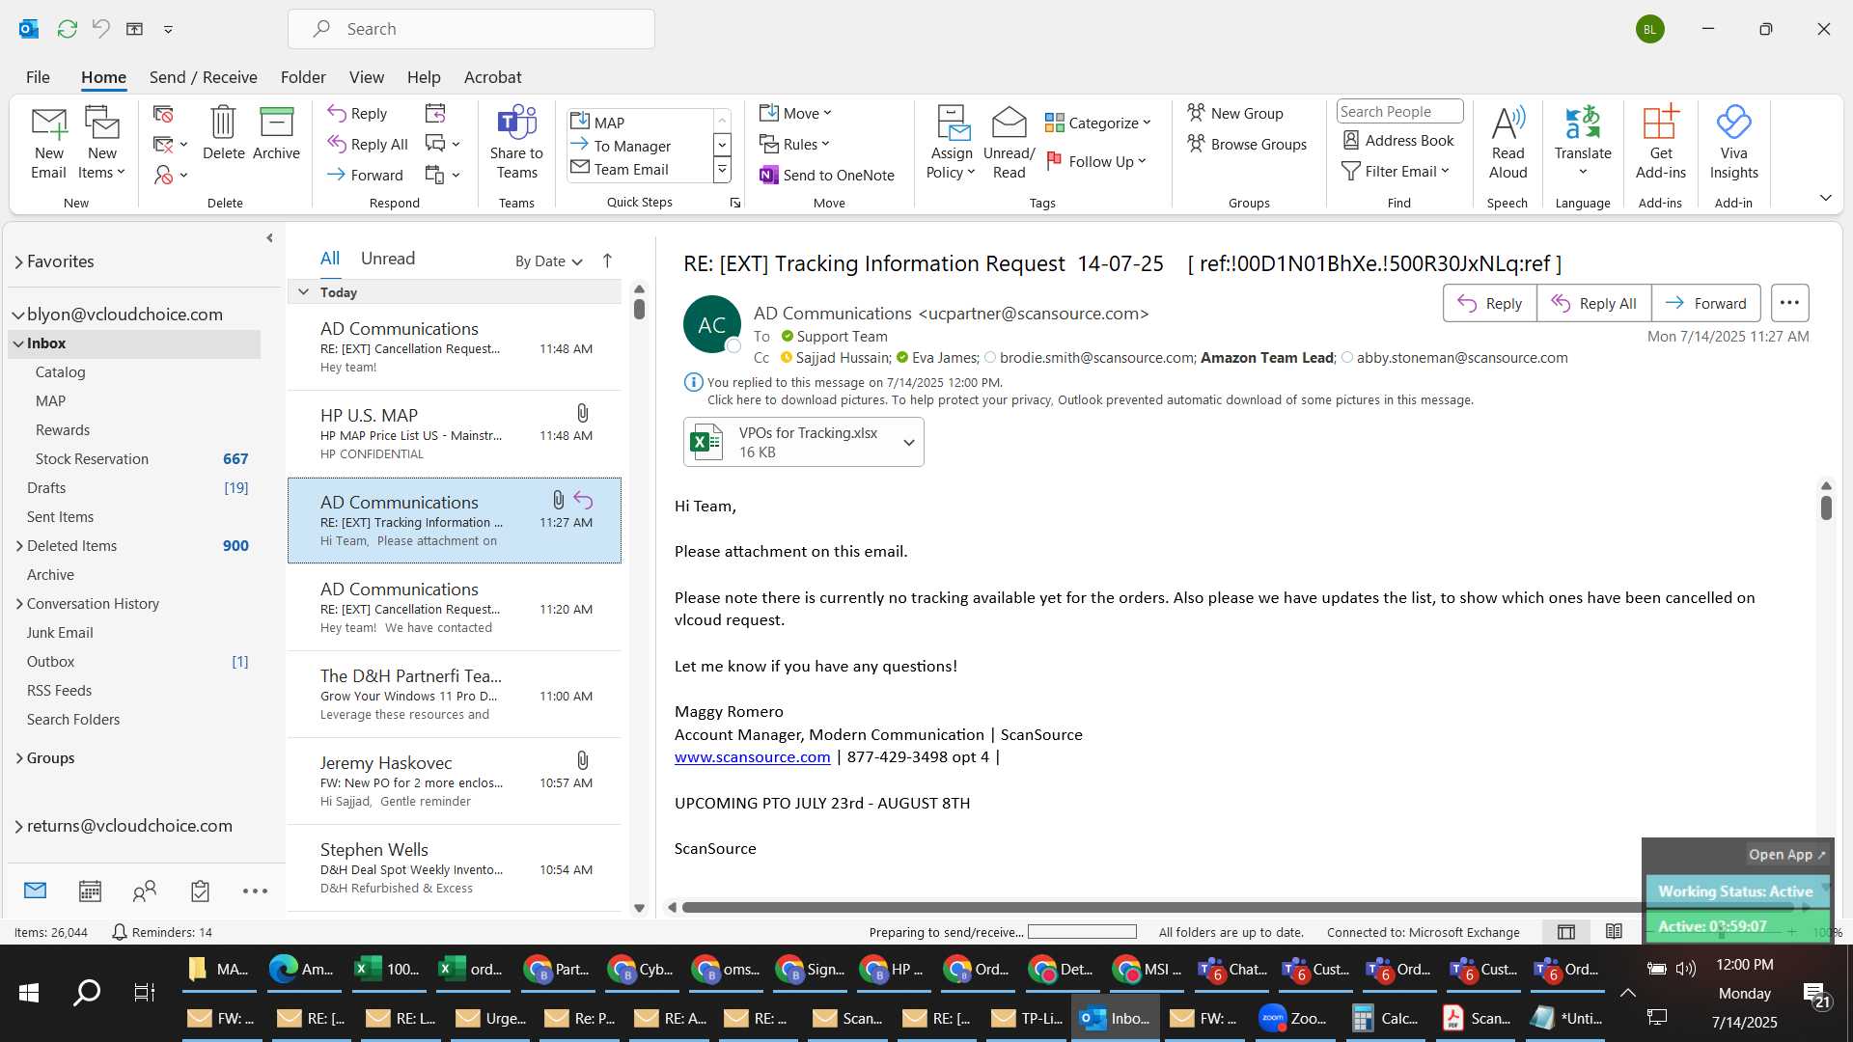
Task: Click Reply All in the reading pane
Action: coord(1593,303)
